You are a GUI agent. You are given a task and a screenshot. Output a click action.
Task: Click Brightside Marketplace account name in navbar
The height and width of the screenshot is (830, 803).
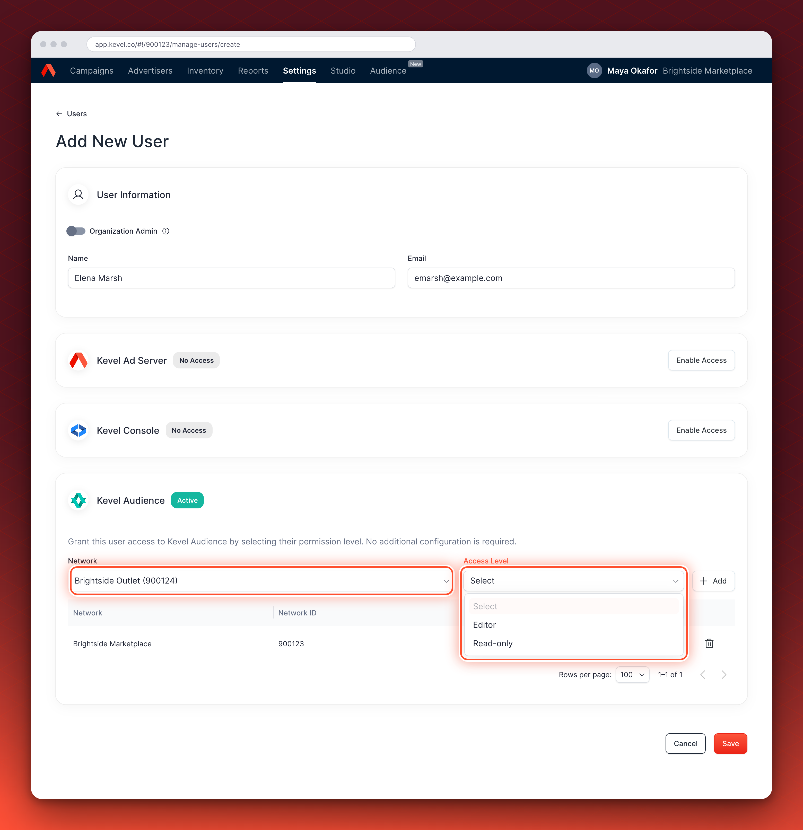pos(707,71)
